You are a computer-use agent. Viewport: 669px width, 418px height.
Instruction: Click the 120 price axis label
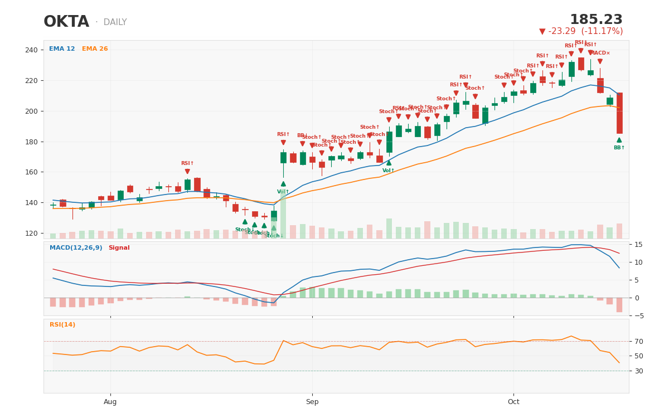point(32,234)
